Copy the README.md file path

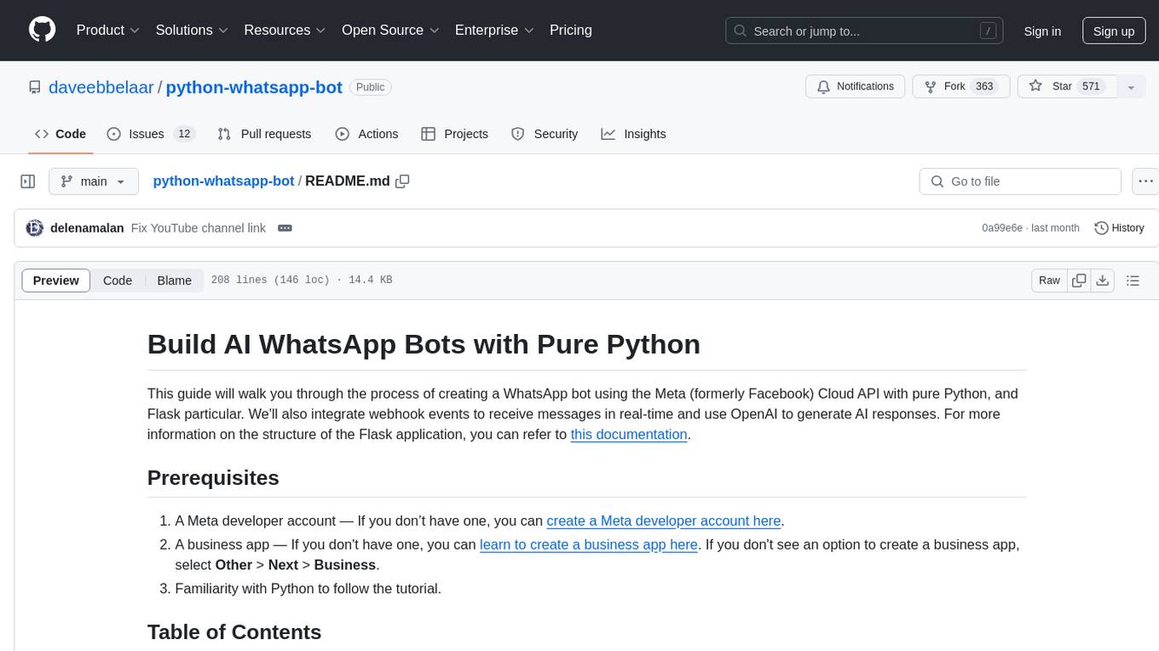[x=402, y=181]
